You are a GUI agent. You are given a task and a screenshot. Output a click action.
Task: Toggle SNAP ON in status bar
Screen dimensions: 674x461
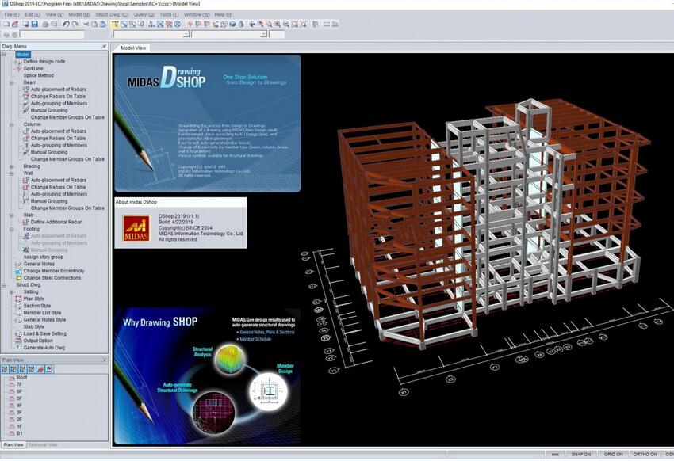pos(580,454)
